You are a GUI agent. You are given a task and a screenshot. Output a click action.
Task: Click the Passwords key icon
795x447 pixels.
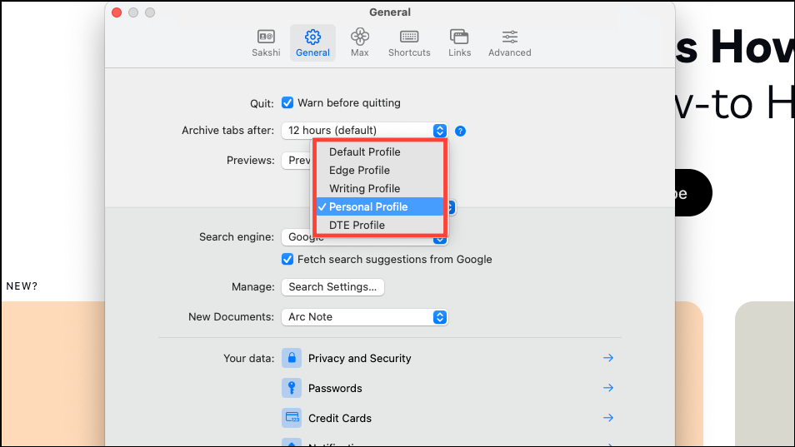(x=292, y=388)
